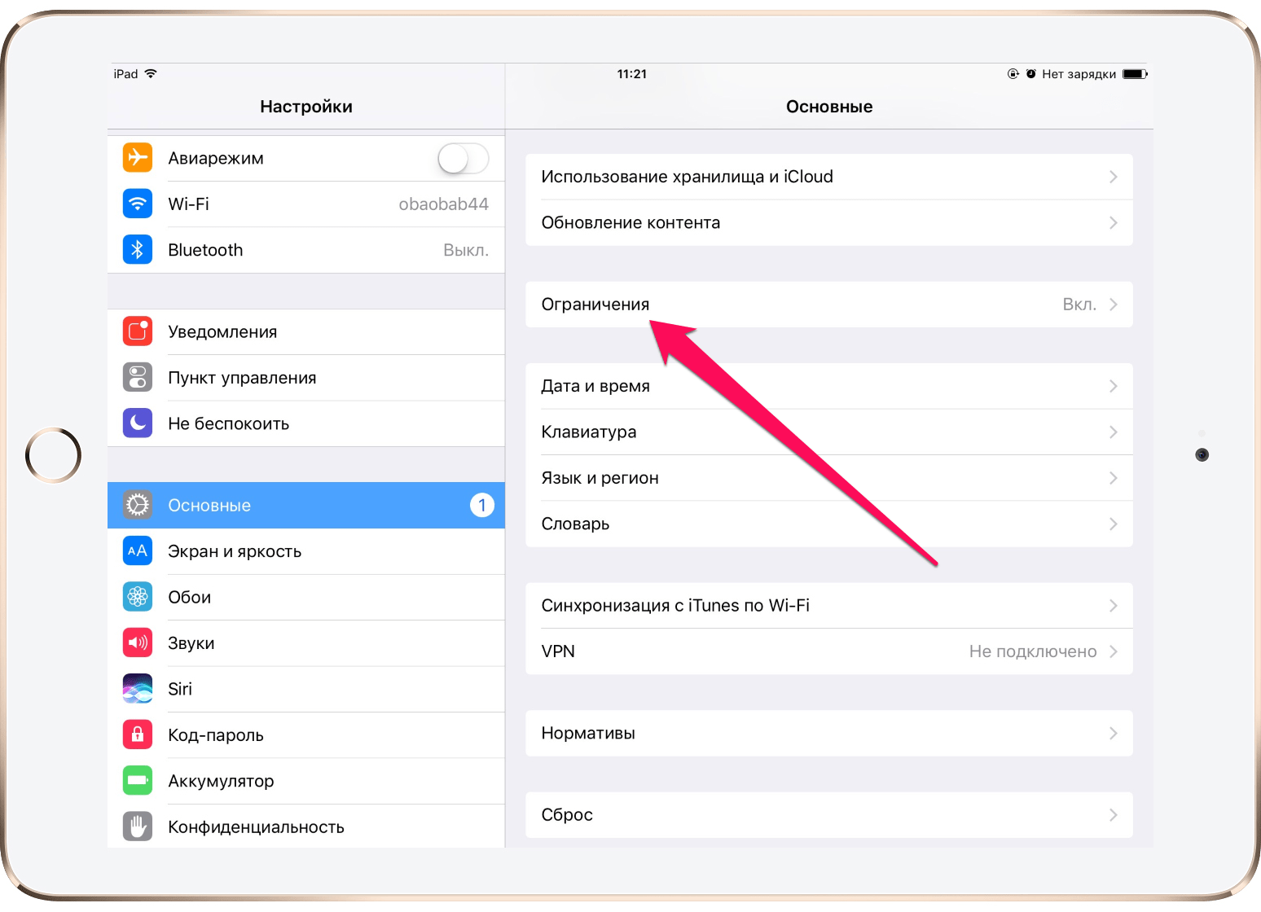Screen dimensions: 1261x912
Task: Open Словарь
Action: click(829, 524)
